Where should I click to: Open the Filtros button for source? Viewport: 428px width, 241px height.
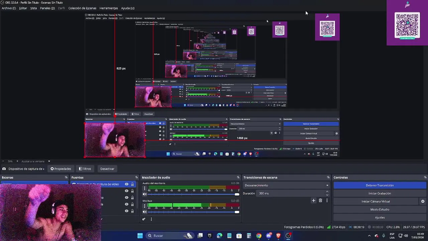click(85, 169)
